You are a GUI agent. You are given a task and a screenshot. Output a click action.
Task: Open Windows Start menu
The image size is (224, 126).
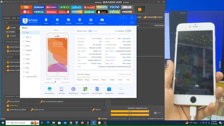coord(3,123)
